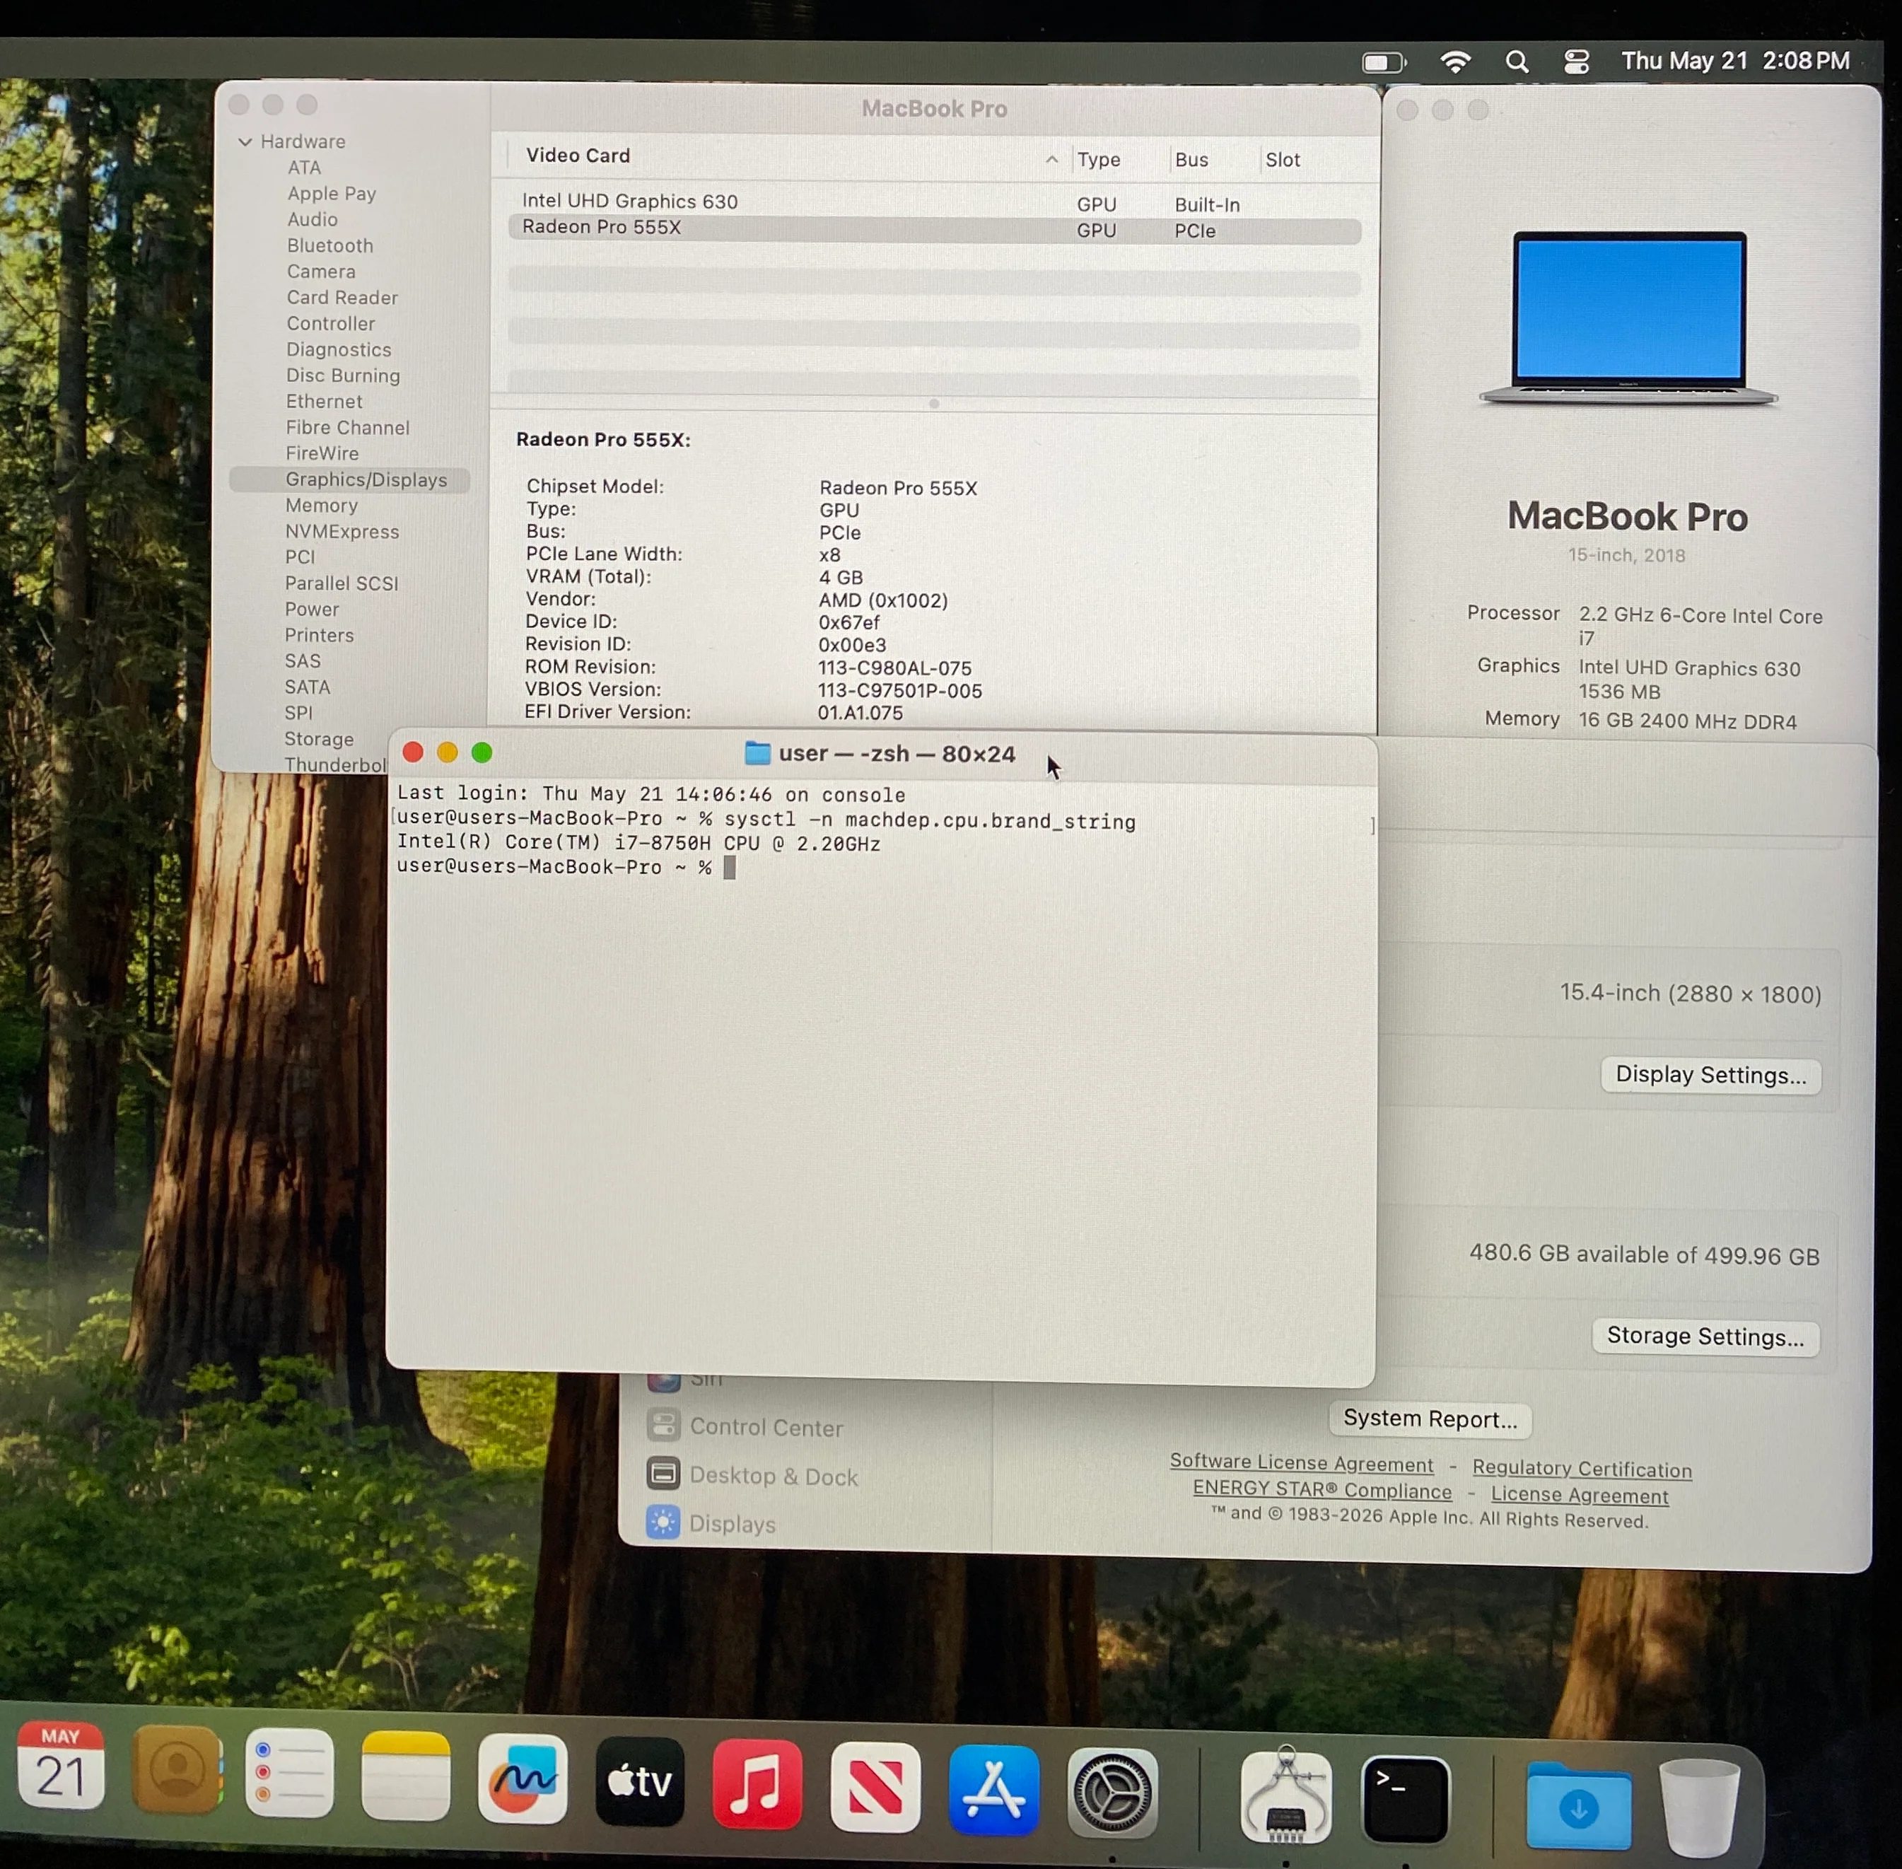Launch Music app from Dock
This screenshot has height=1869, width=1902.
[758, 1785]
